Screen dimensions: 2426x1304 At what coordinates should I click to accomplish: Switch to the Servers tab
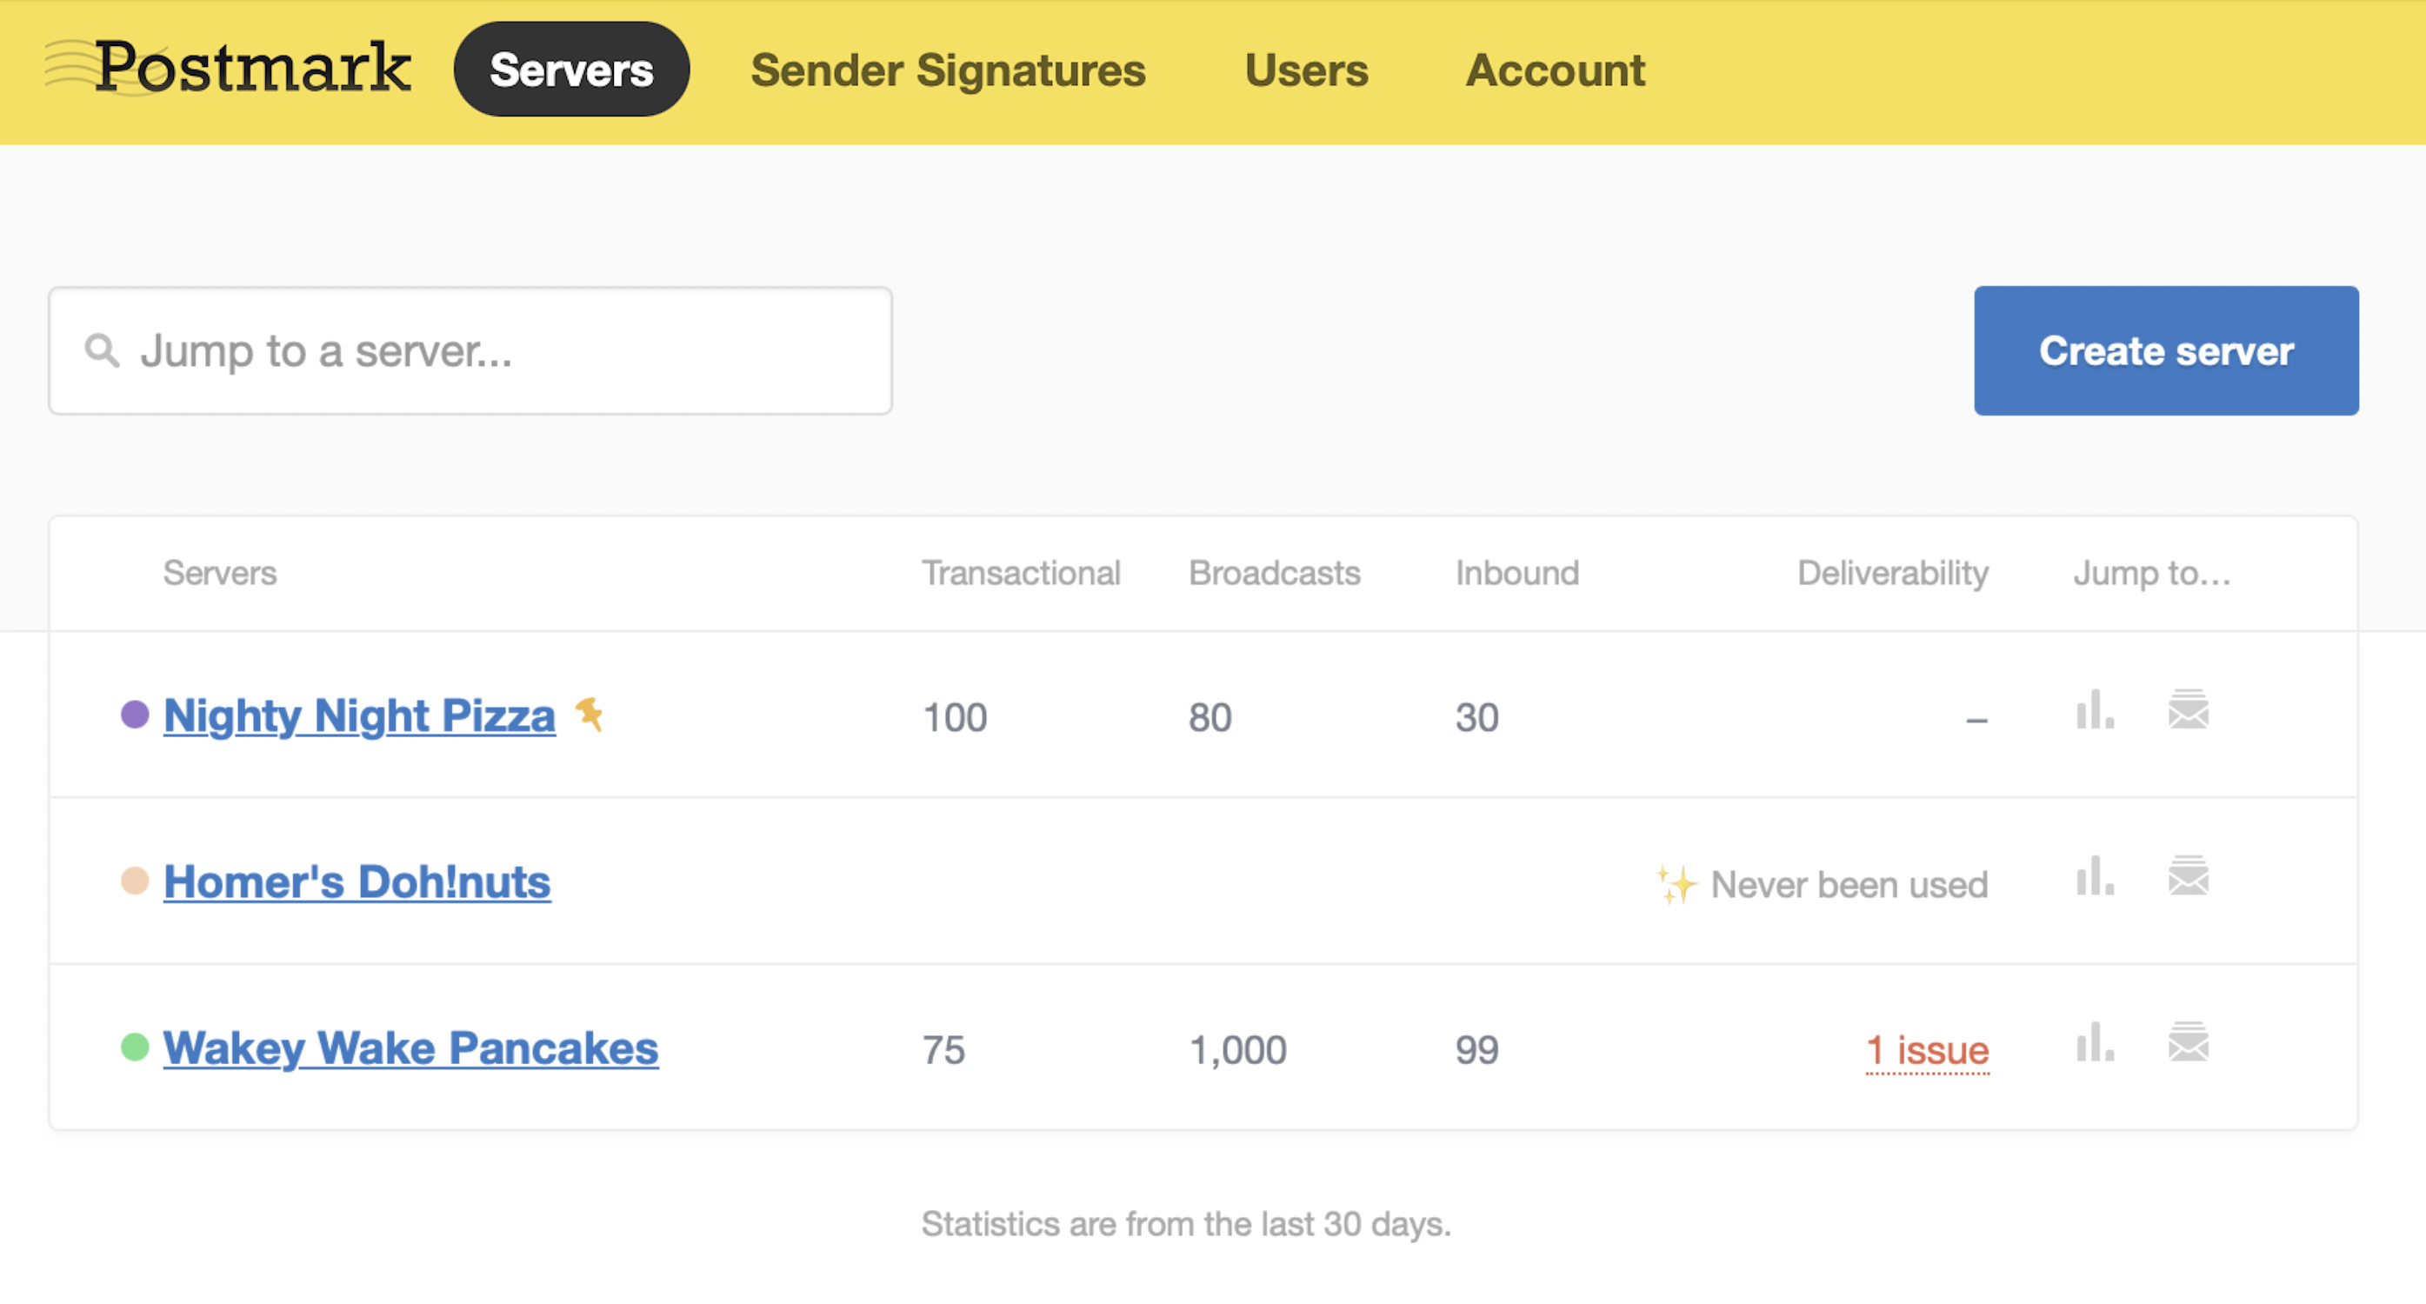570,70
